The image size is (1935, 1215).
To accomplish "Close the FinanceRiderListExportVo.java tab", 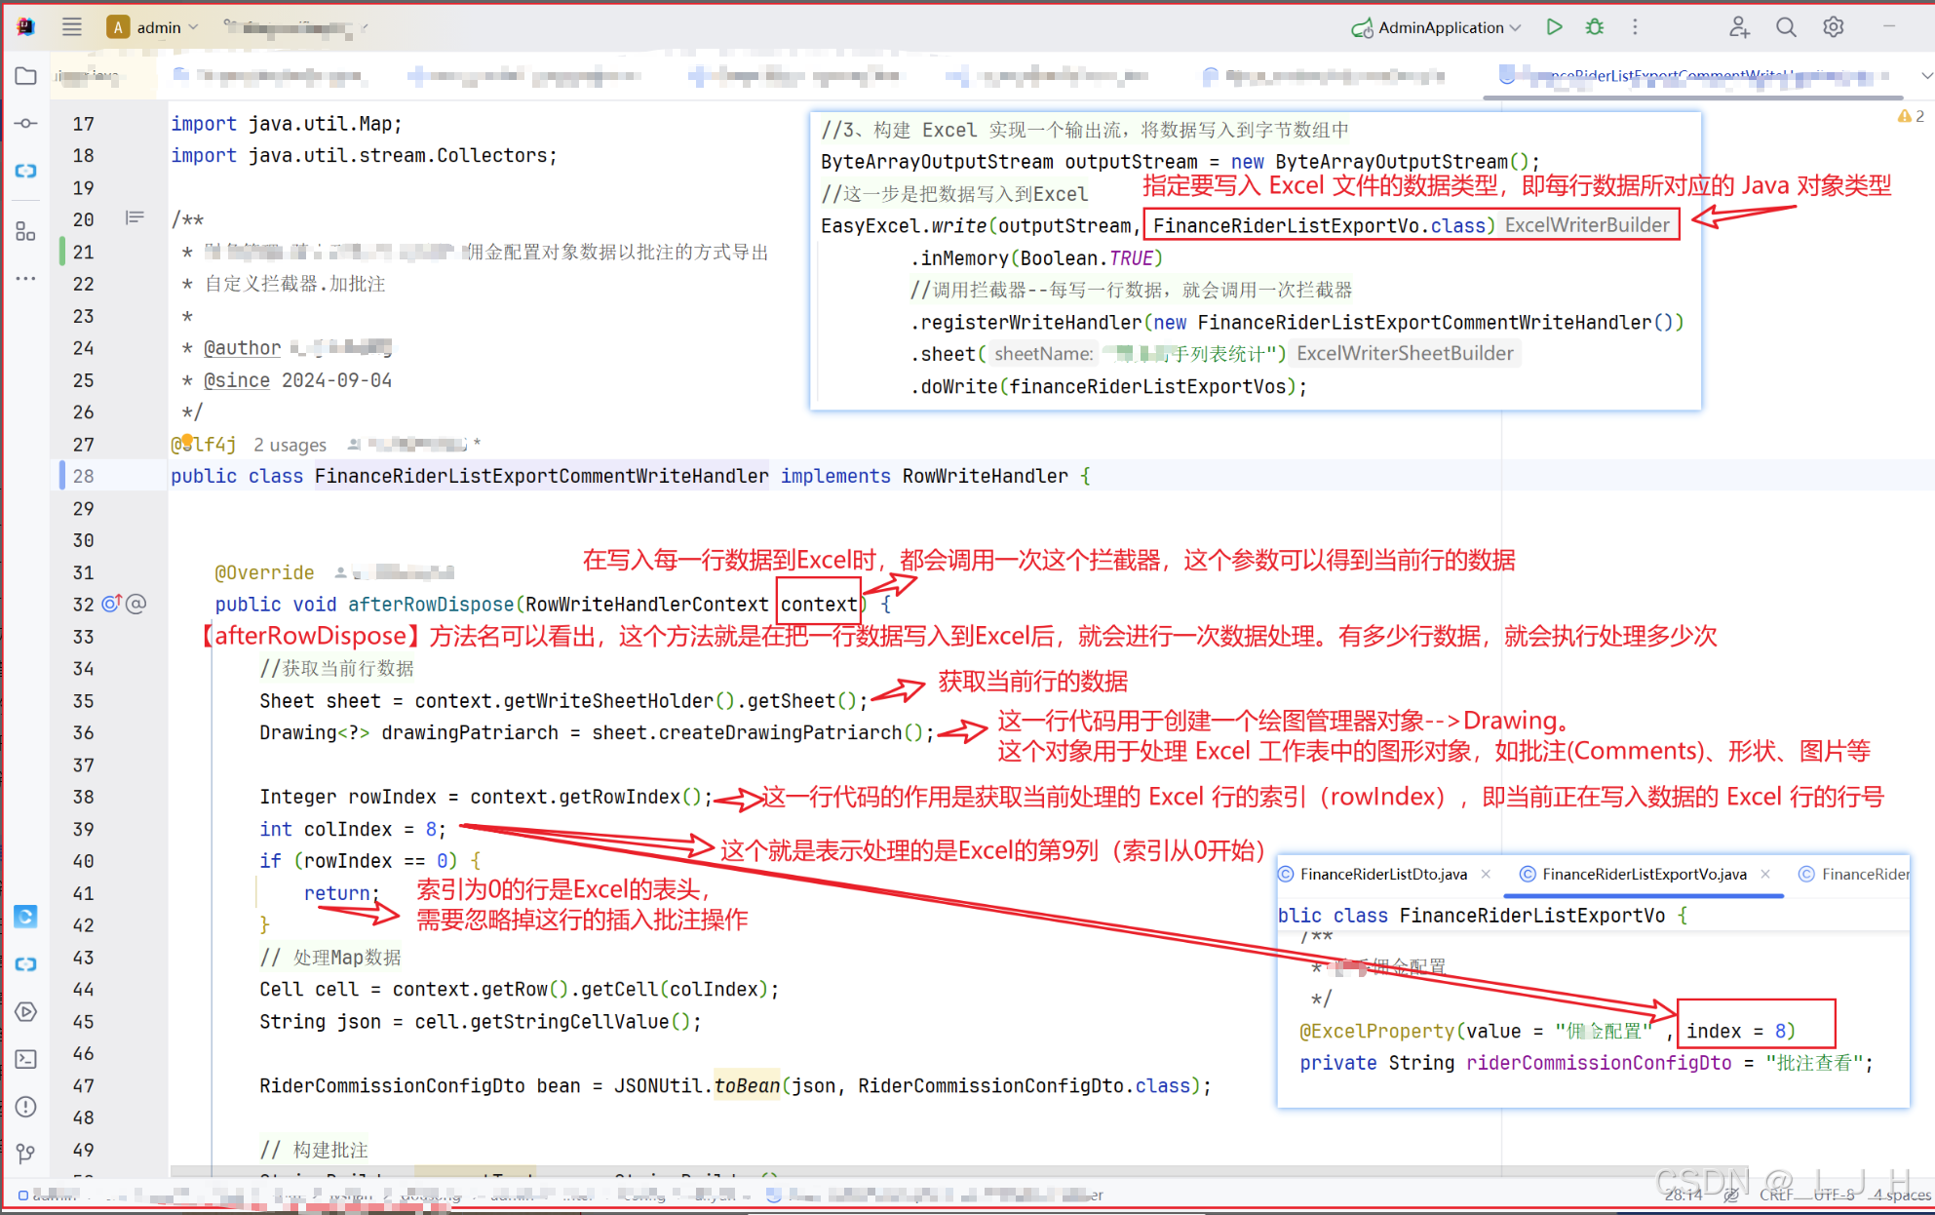I will [x=1765, y=874].
